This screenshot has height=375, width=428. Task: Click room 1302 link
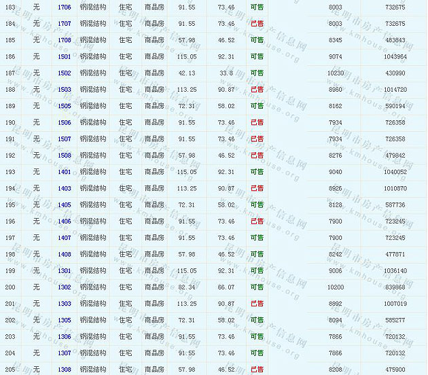coord(65,287)
